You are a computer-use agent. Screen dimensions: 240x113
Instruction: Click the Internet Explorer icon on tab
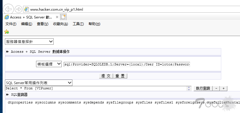point(7,17)
